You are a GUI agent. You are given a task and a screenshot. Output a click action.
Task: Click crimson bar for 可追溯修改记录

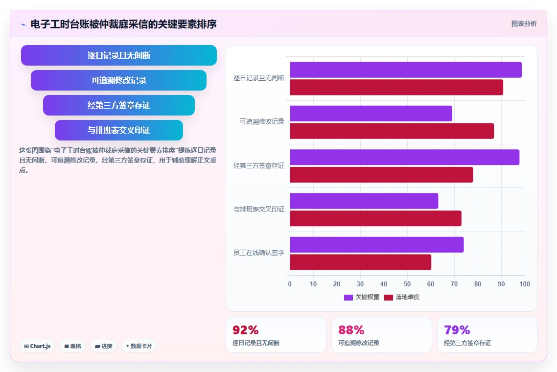click(x=392, y=131)
